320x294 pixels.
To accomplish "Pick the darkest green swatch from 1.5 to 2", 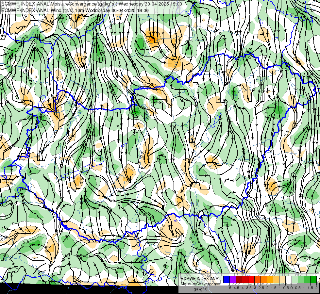I will click(x=313, y=280).
